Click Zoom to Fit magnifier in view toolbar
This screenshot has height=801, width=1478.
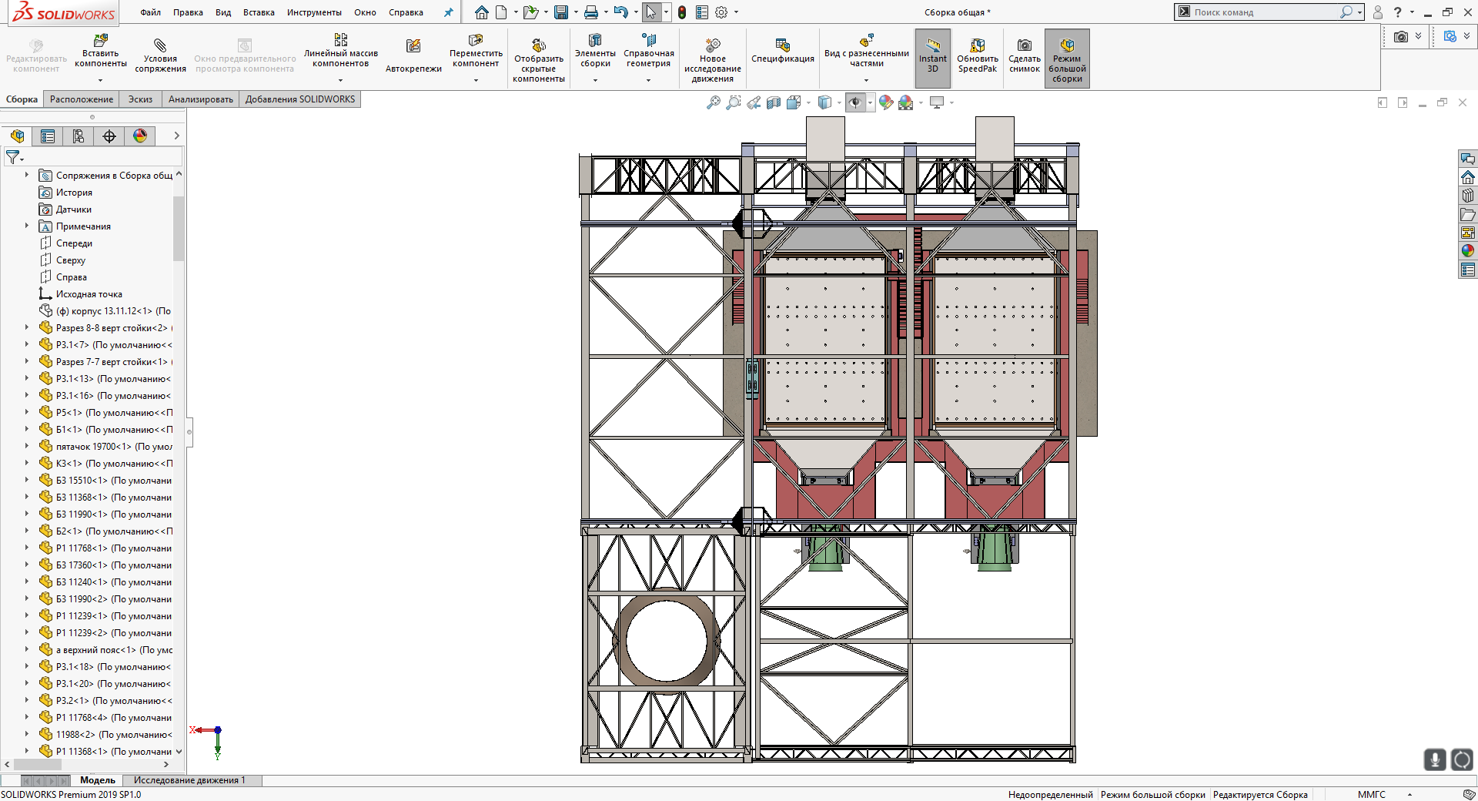pyautogui.click(x=714, y=102)
